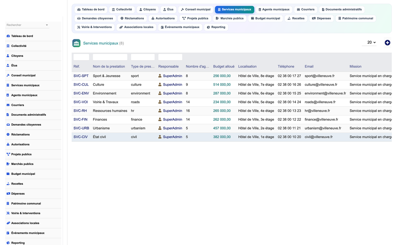This screenshot has width=396, height=245.
Task: Open Services municipaux in the sidebar
Action: (34, 85)
